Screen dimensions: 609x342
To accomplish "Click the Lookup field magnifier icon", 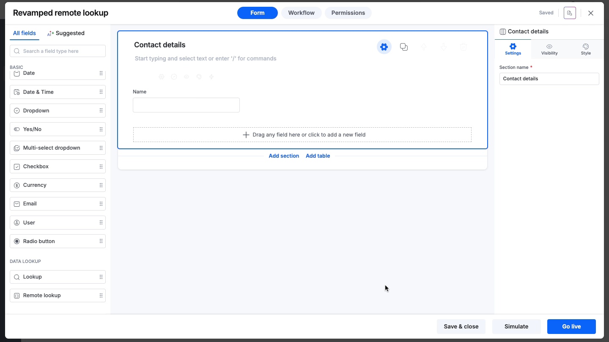I will coord(16,277).
